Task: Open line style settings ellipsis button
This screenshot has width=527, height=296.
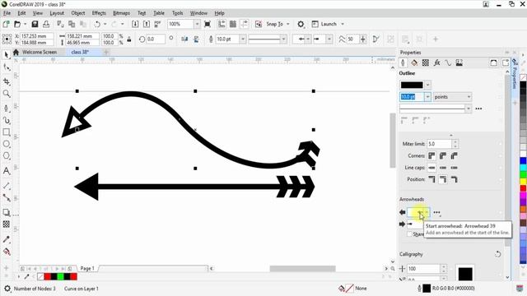Action: tap(478, 109)
